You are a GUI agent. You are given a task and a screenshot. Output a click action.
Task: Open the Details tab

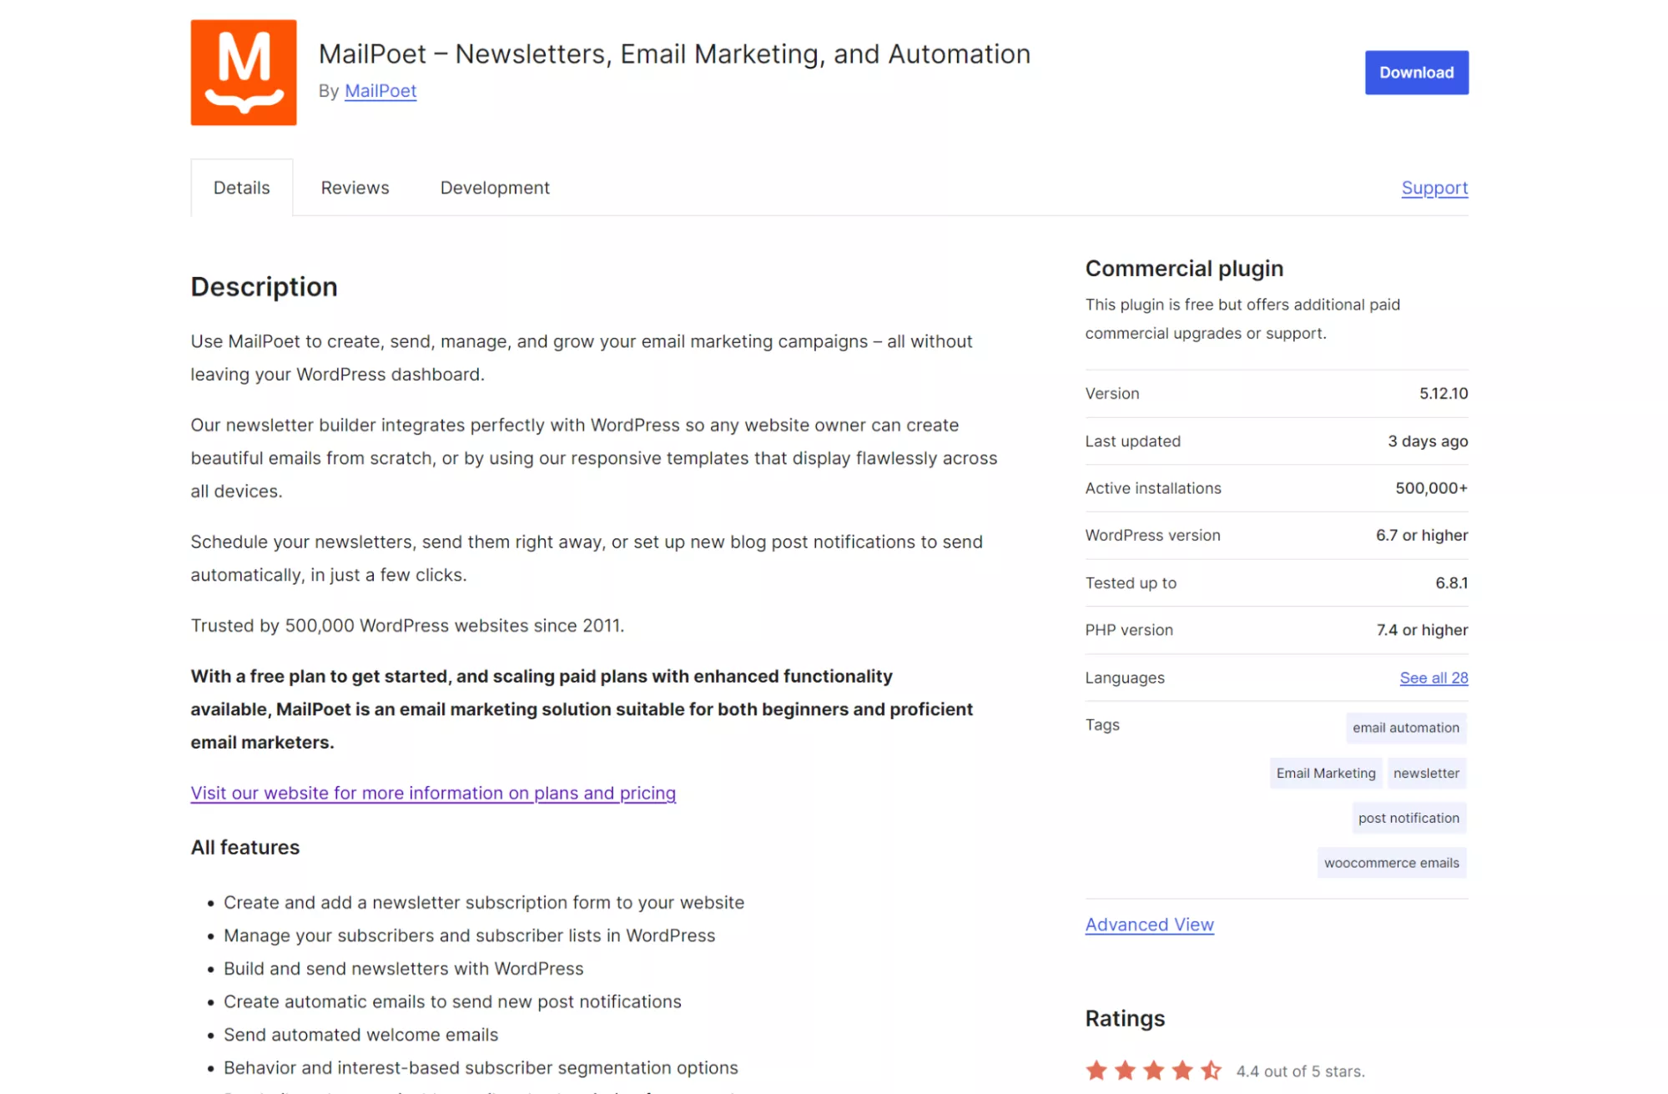click(242, 188)
